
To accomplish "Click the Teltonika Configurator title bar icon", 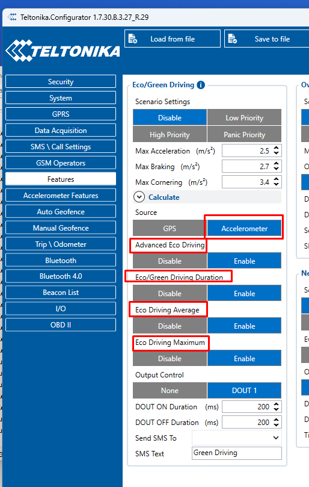I will (13, 17).
